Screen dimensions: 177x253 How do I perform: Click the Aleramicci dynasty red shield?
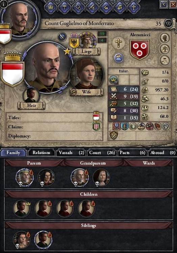pyautogui.click(x=140, y=49)
